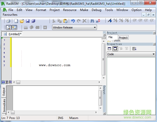Click the editor's horizontal scrollbar right arrow
Screen dimensions: 157x122
pyautogui.click(x=99, y=82)
